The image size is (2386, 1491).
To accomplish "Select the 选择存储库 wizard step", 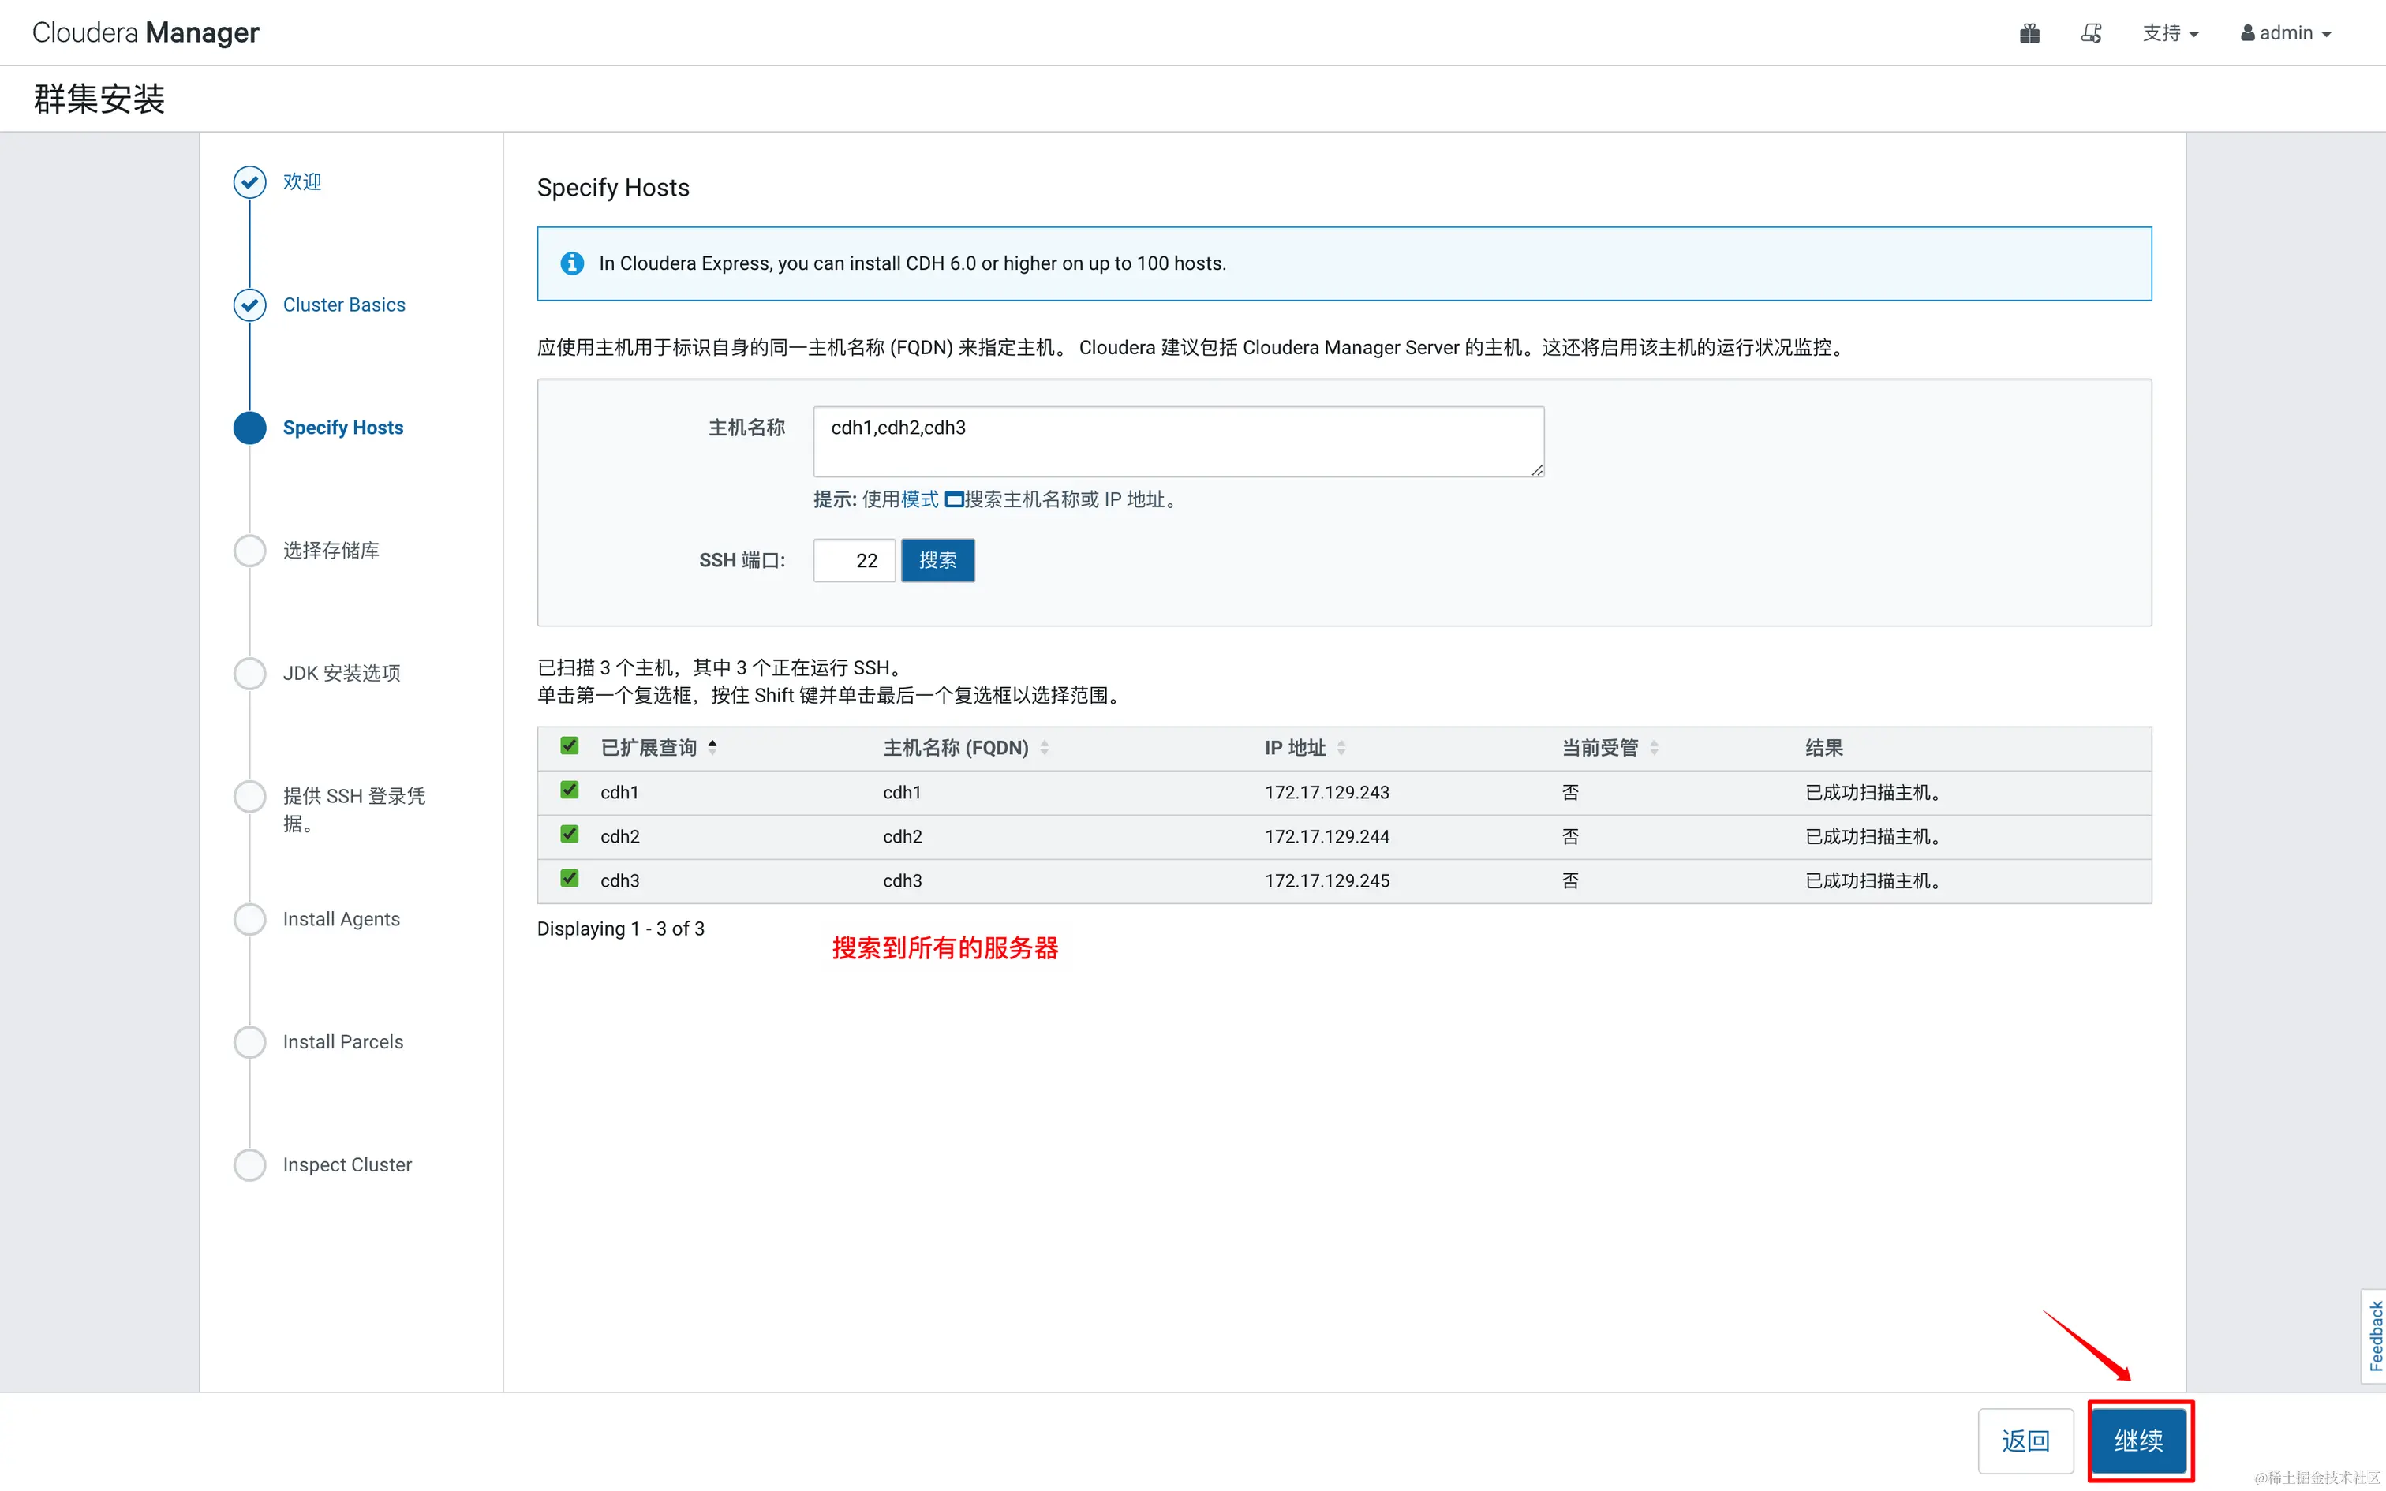I will click(x=331, y=551).
